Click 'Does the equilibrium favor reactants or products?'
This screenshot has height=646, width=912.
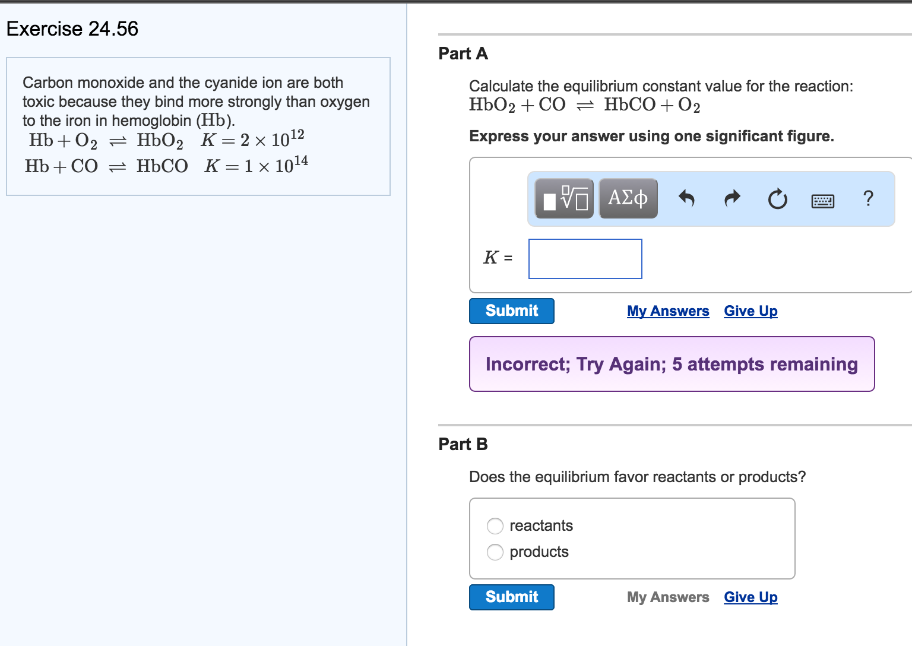click(638, 477)
